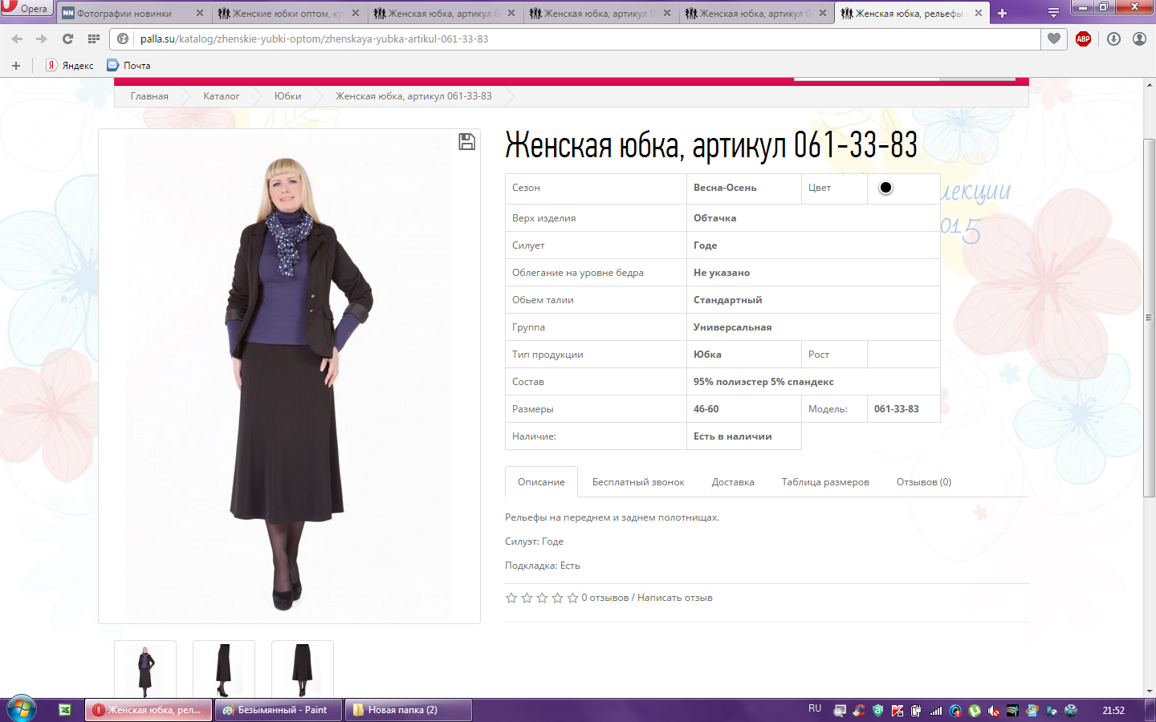Open the Adblock Plus extension icon
Viewport: 1156px width, 722px height.
pos(1083,39)
